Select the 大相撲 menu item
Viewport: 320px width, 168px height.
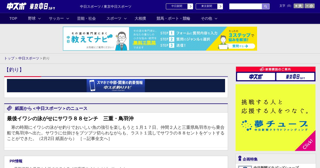pyautogui.click(x=140, y=18)
